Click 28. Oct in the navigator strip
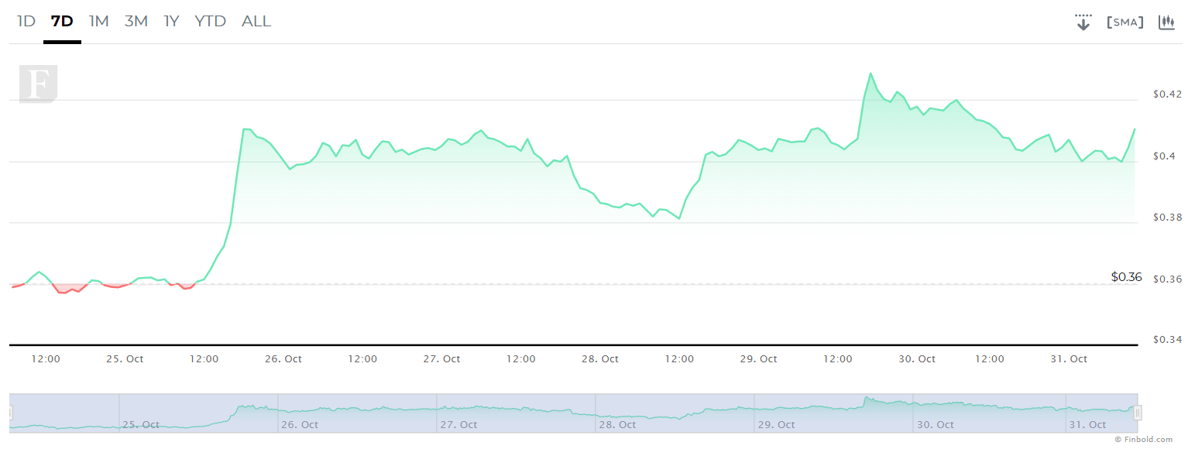The height and width of the screenshot is (449, 1195). pos(617,424)
